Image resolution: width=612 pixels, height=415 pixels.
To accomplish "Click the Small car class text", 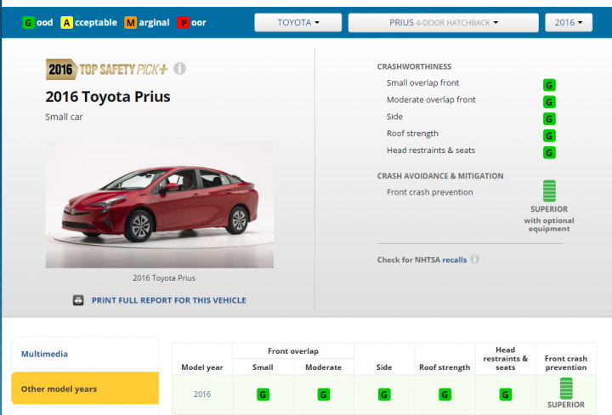I will pyautogui.click(x=64, y=117).
